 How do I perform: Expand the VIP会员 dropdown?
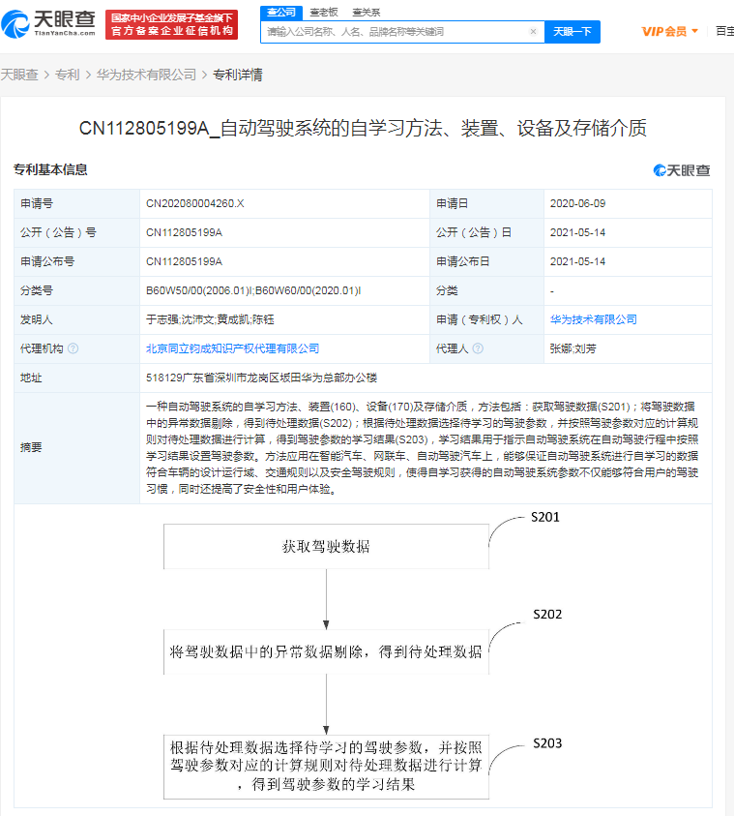click(x=669, y=32)
